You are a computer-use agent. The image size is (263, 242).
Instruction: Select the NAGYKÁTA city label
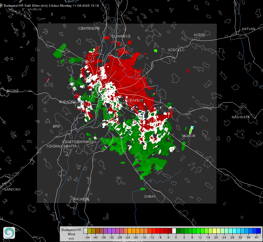point(241,117)
